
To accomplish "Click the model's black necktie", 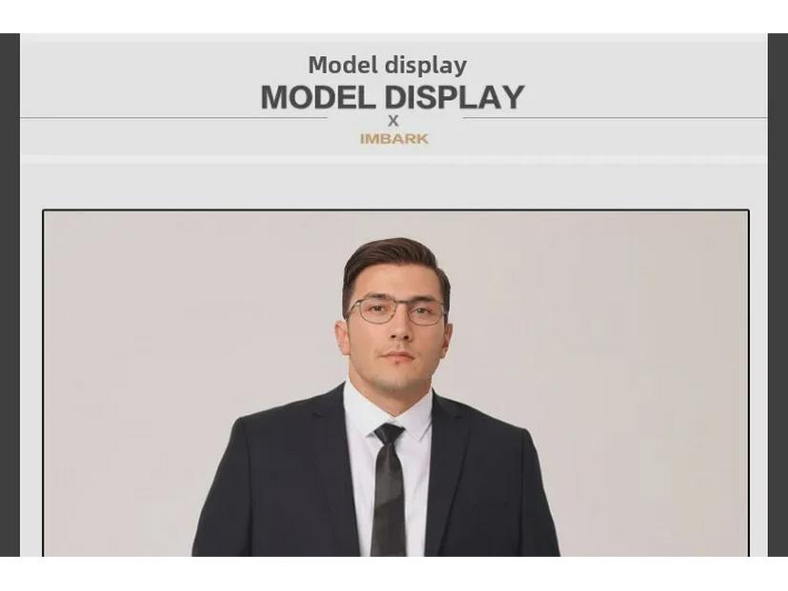I will pyautogui.click(x=389, y=489).
